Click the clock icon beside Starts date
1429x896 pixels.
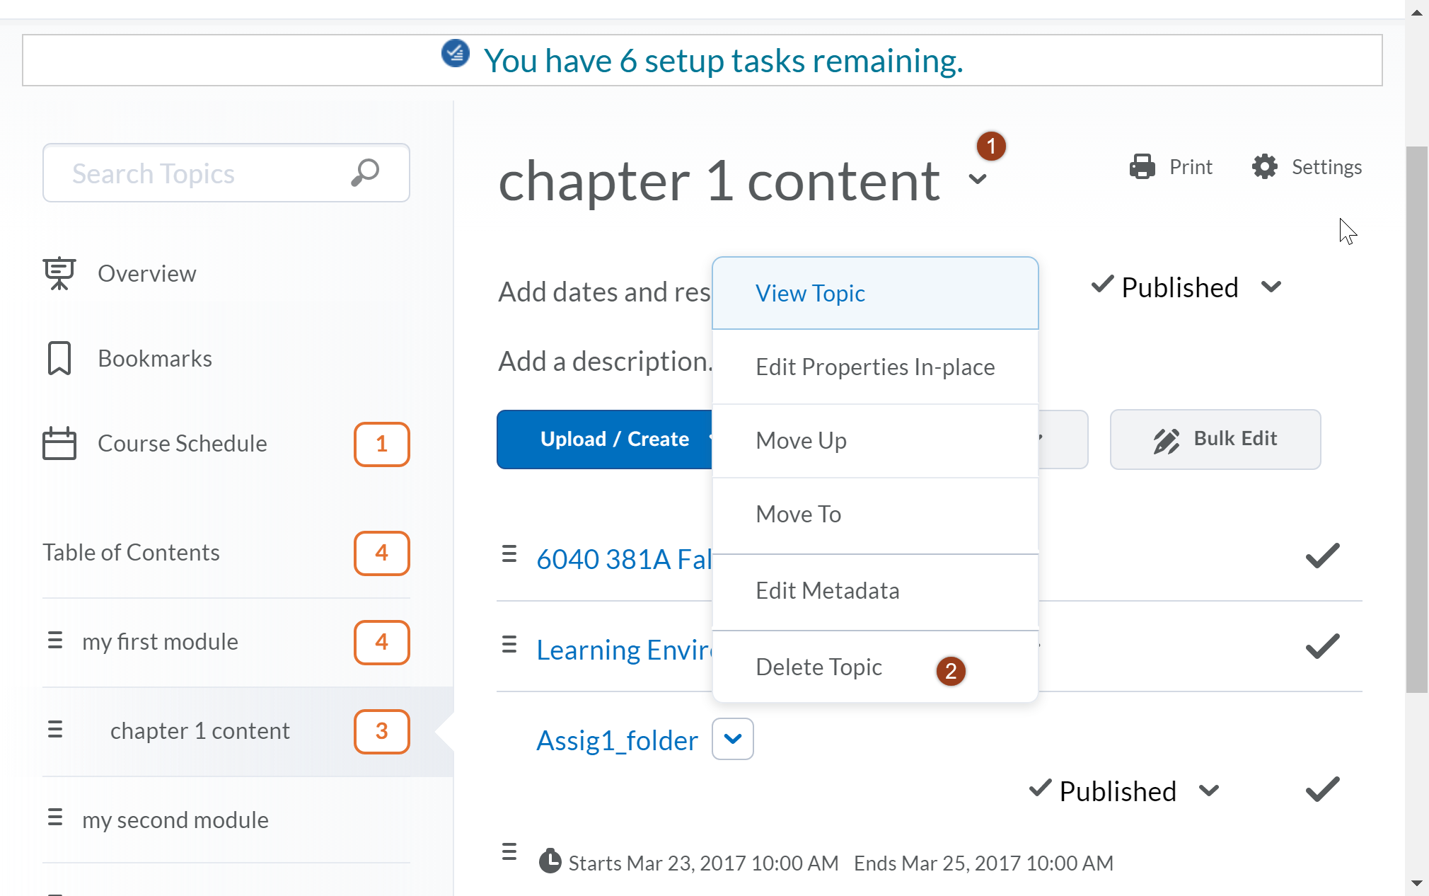(550, 861)
